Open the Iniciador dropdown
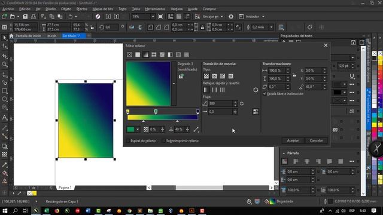 (263, 17)
